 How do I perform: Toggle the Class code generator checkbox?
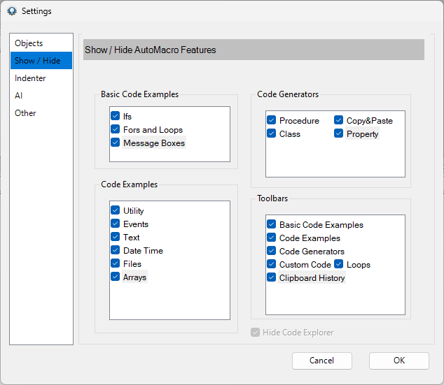pyautogui.click(x=271, y=133)
